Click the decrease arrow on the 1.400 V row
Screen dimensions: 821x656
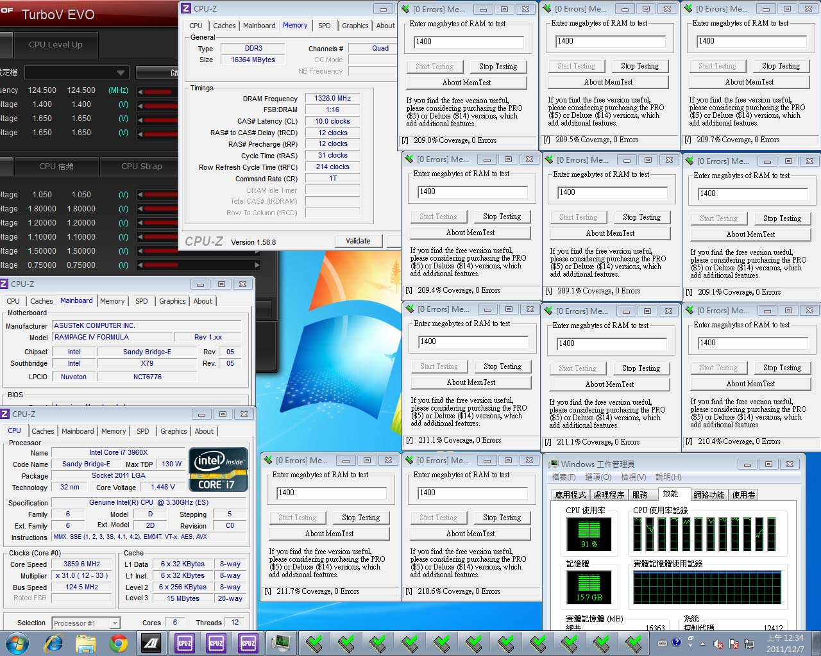click(x=140, y=105)
